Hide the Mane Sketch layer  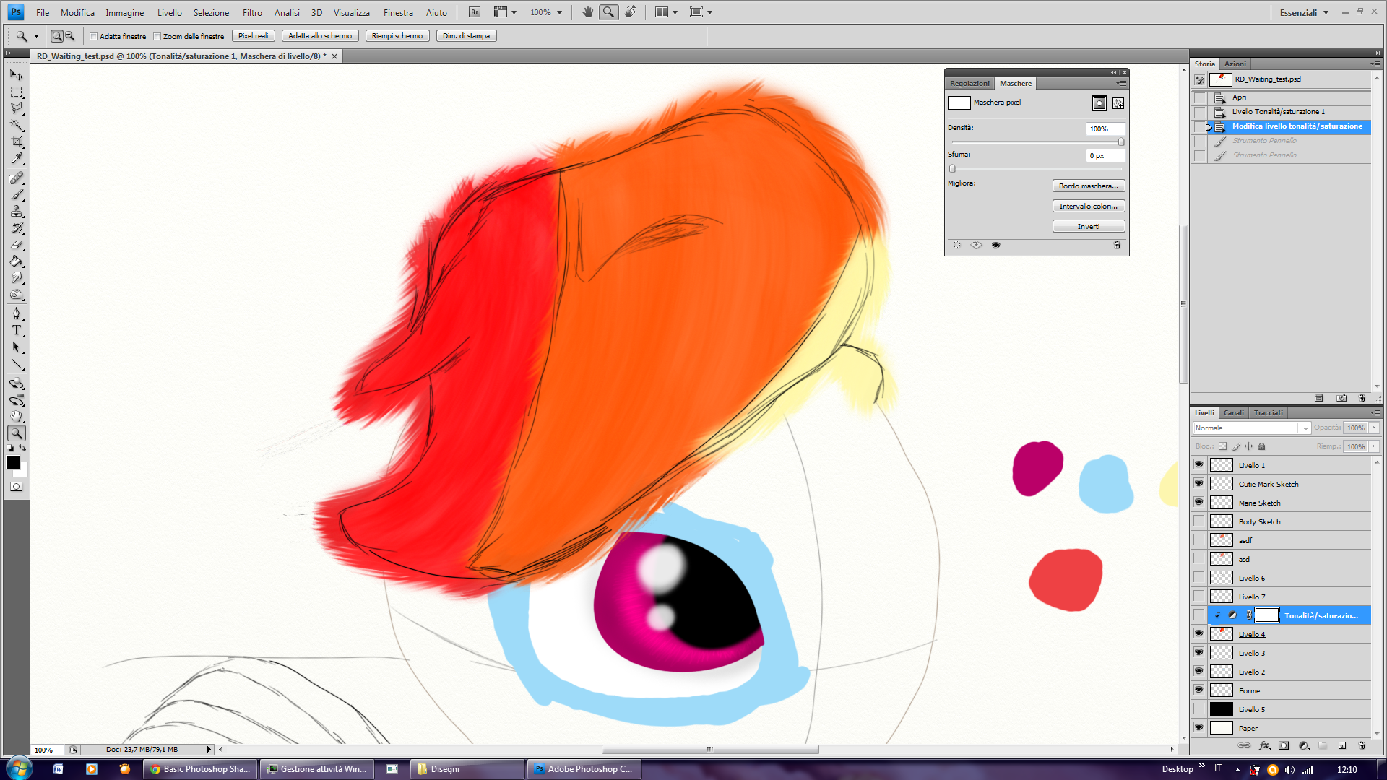click(1199, 503)
